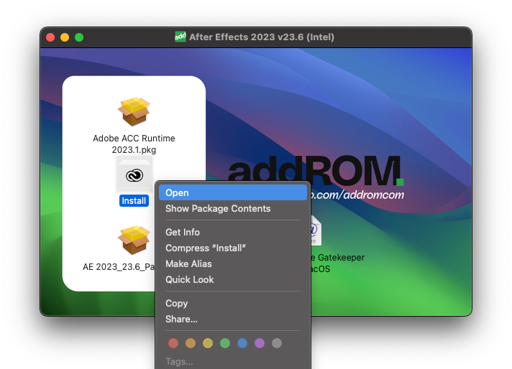Apply the green tag color

pos(225,343)
